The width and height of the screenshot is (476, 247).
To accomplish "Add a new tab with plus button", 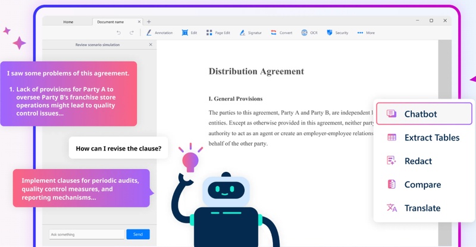I will 149,22.
